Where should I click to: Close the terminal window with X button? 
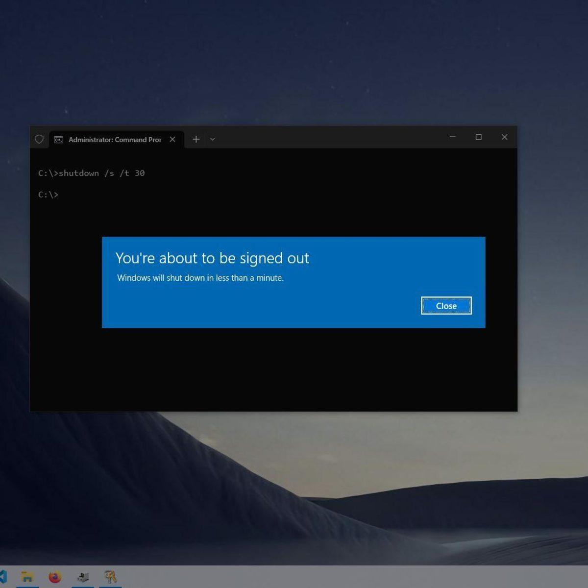coord(504,137)
